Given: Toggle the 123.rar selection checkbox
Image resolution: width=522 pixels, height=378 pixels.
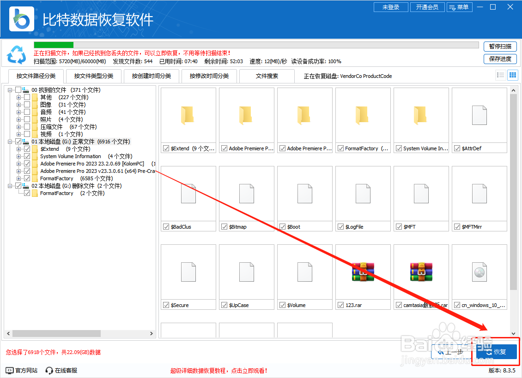Looking at the screenshot, I should (x=340, y=305).
